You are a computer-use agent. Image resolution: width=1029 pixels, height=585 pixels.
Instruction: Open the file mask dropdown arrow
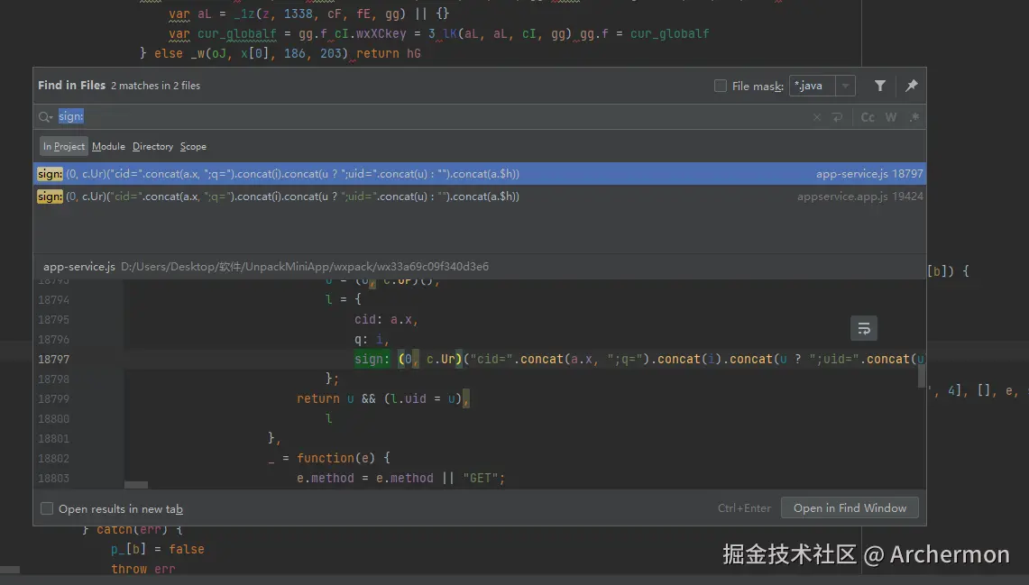coord(845,86)
